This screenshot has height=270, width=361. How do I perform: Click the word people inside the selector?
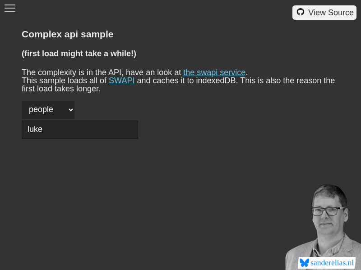coord(41,109)
